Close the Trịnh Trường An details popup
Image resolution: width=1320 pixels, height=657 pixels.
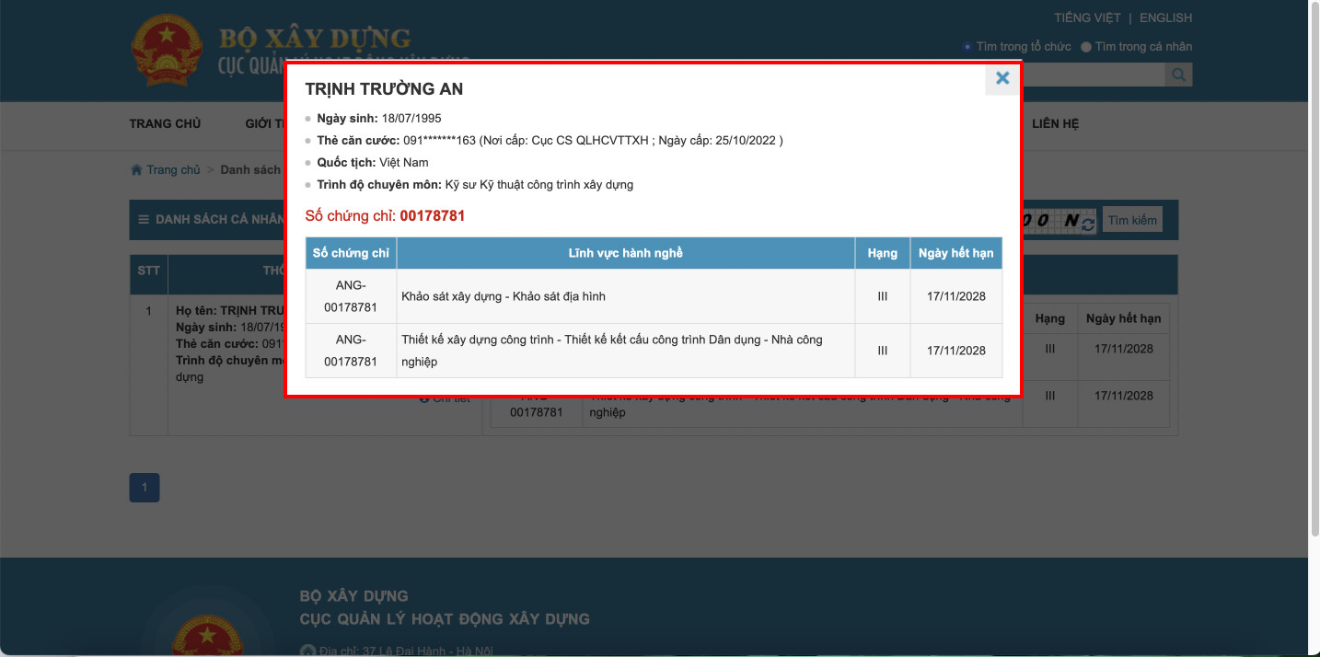(1002, 78)
